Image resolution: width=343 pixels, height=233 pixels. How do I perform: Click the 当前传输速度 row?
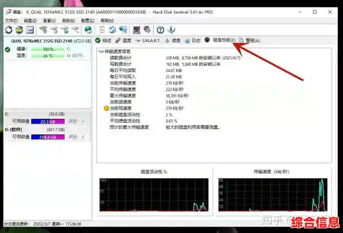[x=147, y=83]
